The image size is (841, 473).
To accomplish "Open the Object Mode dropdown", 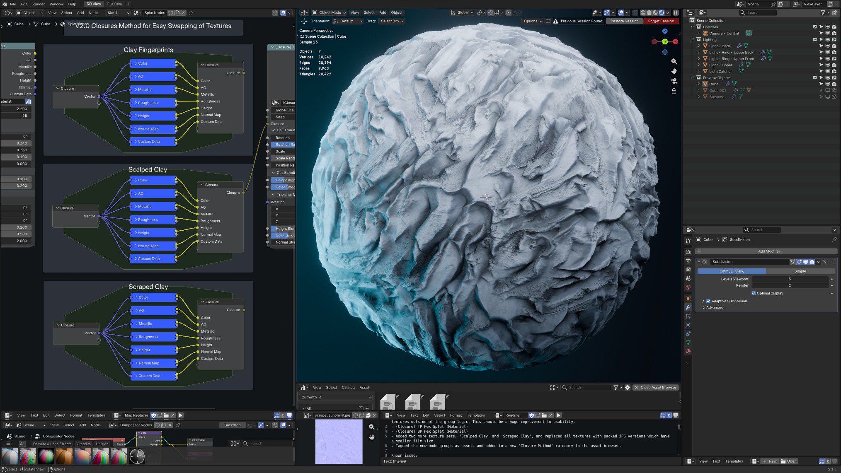I will tap(329, 12).
